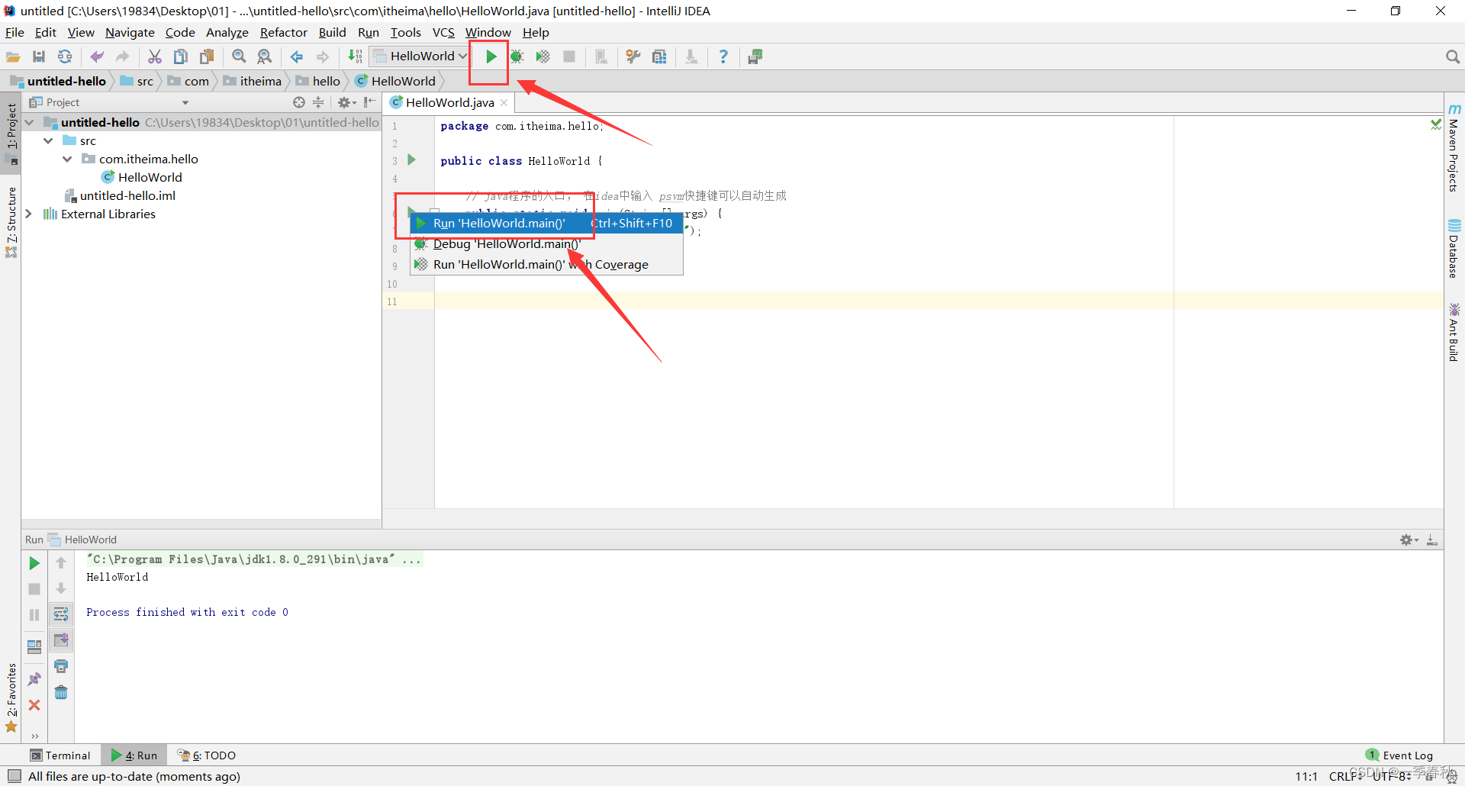Switch to the Terminal tab
This screenshot has height=786, width=1465.
point(61,755)
